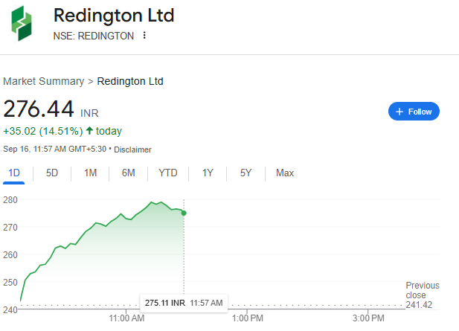The width and height of the screenshot is (459, 331).
Task: Switch to the 1Y chart tab
Action: [x=208, y=173]
